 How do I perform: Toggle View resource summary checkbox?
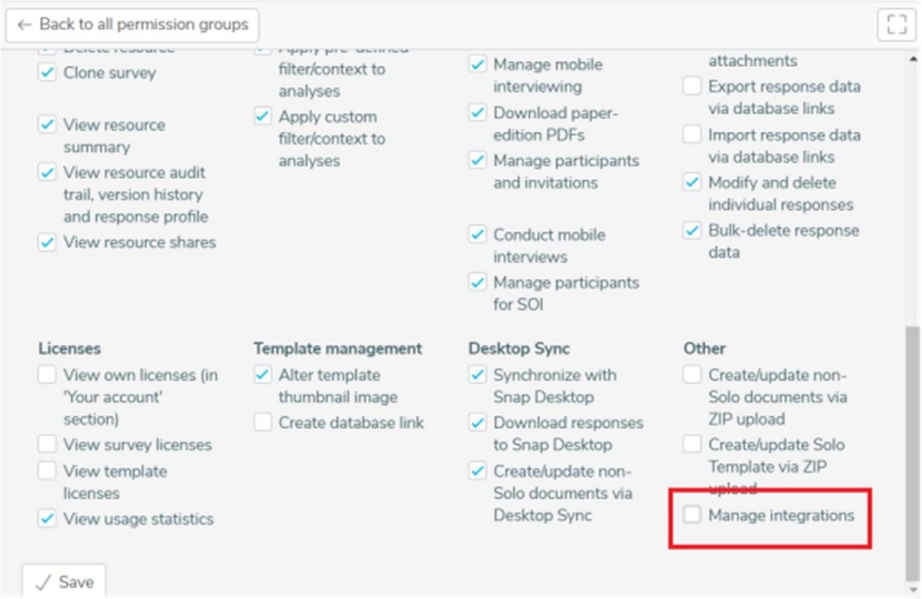pos(47,125)
